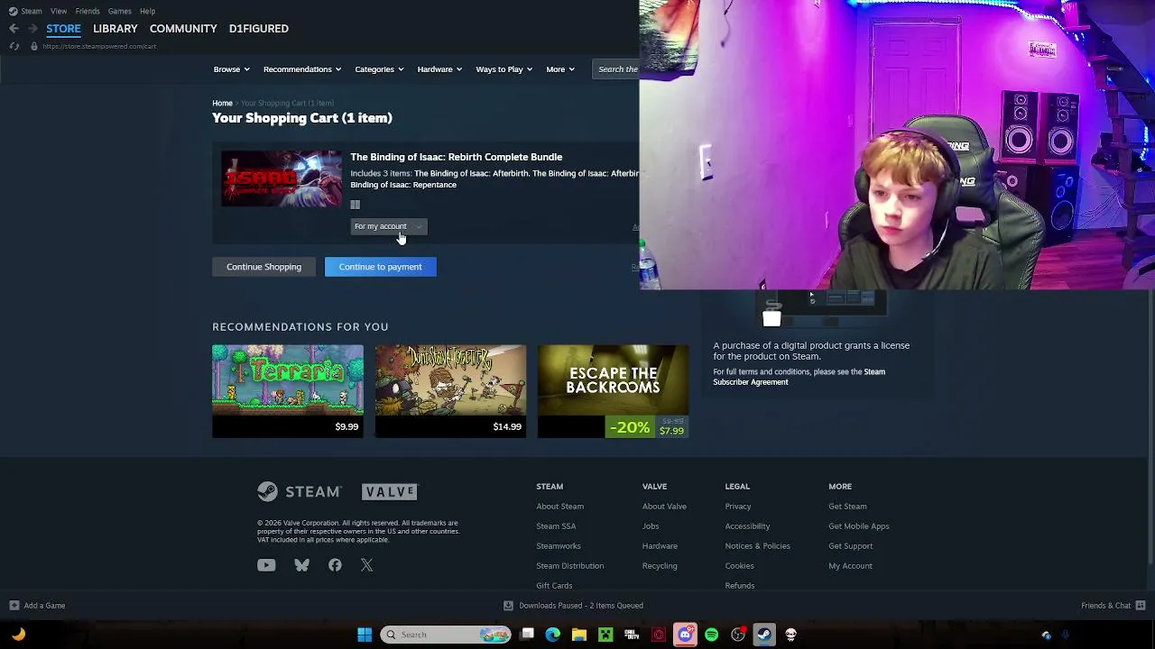The height and width of the screenshot is (649, 1155).
Task: Expand the Browse store menu
Action: point(232,69)
